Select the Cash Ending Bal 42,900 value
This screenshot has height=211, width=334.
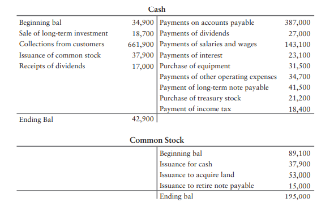[x=143, y=119]
